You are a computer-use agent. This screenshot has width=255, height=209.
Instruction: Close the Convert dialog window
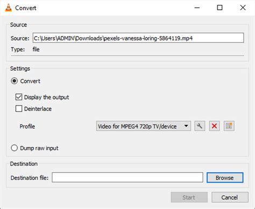click(243, 8)
